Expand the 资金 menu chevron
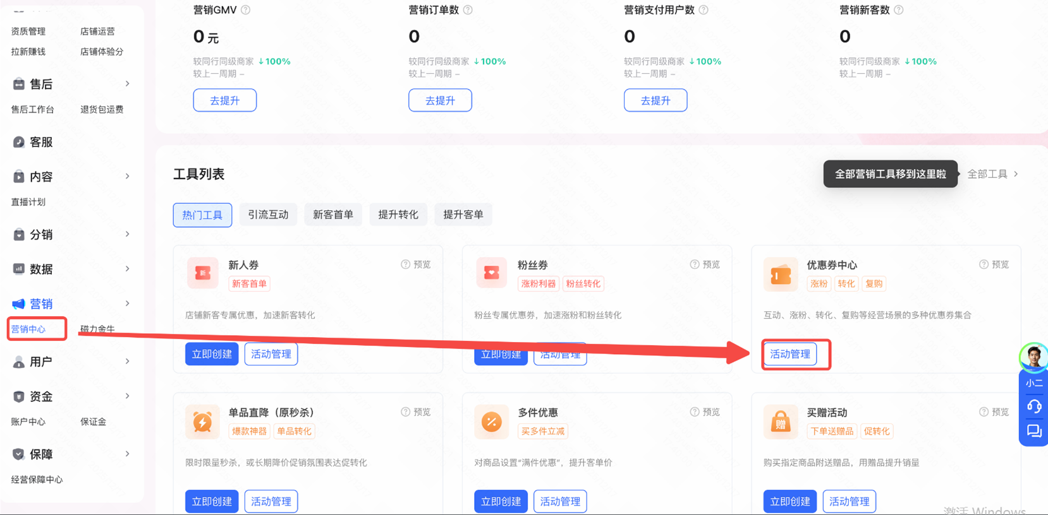Viewport: 1048px width, 515px height. coord(127,396)
